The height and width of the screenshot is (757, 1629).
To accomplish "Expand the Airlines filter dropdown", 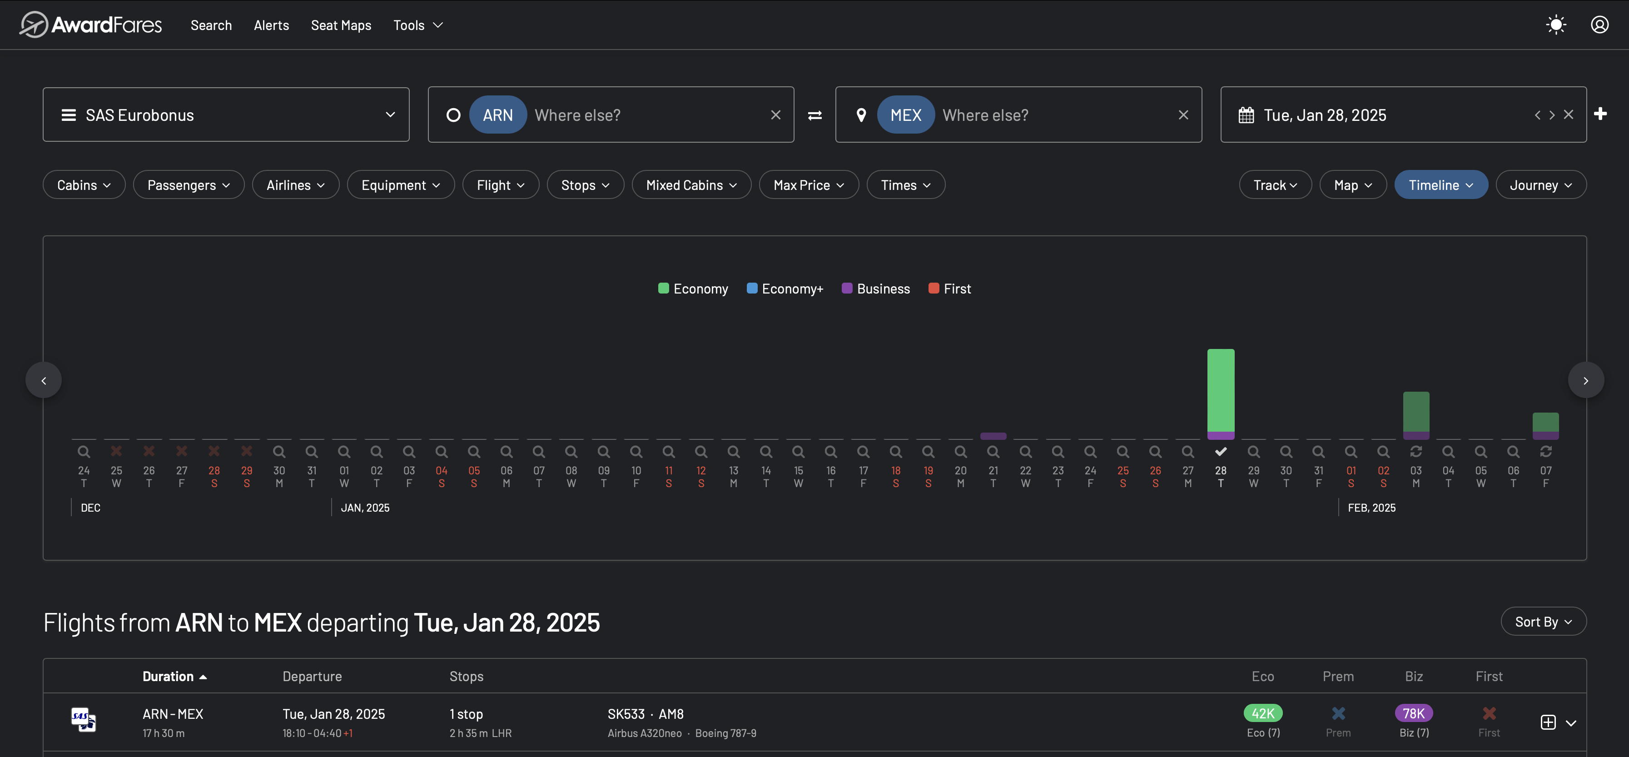I will (x=295, y=184).
